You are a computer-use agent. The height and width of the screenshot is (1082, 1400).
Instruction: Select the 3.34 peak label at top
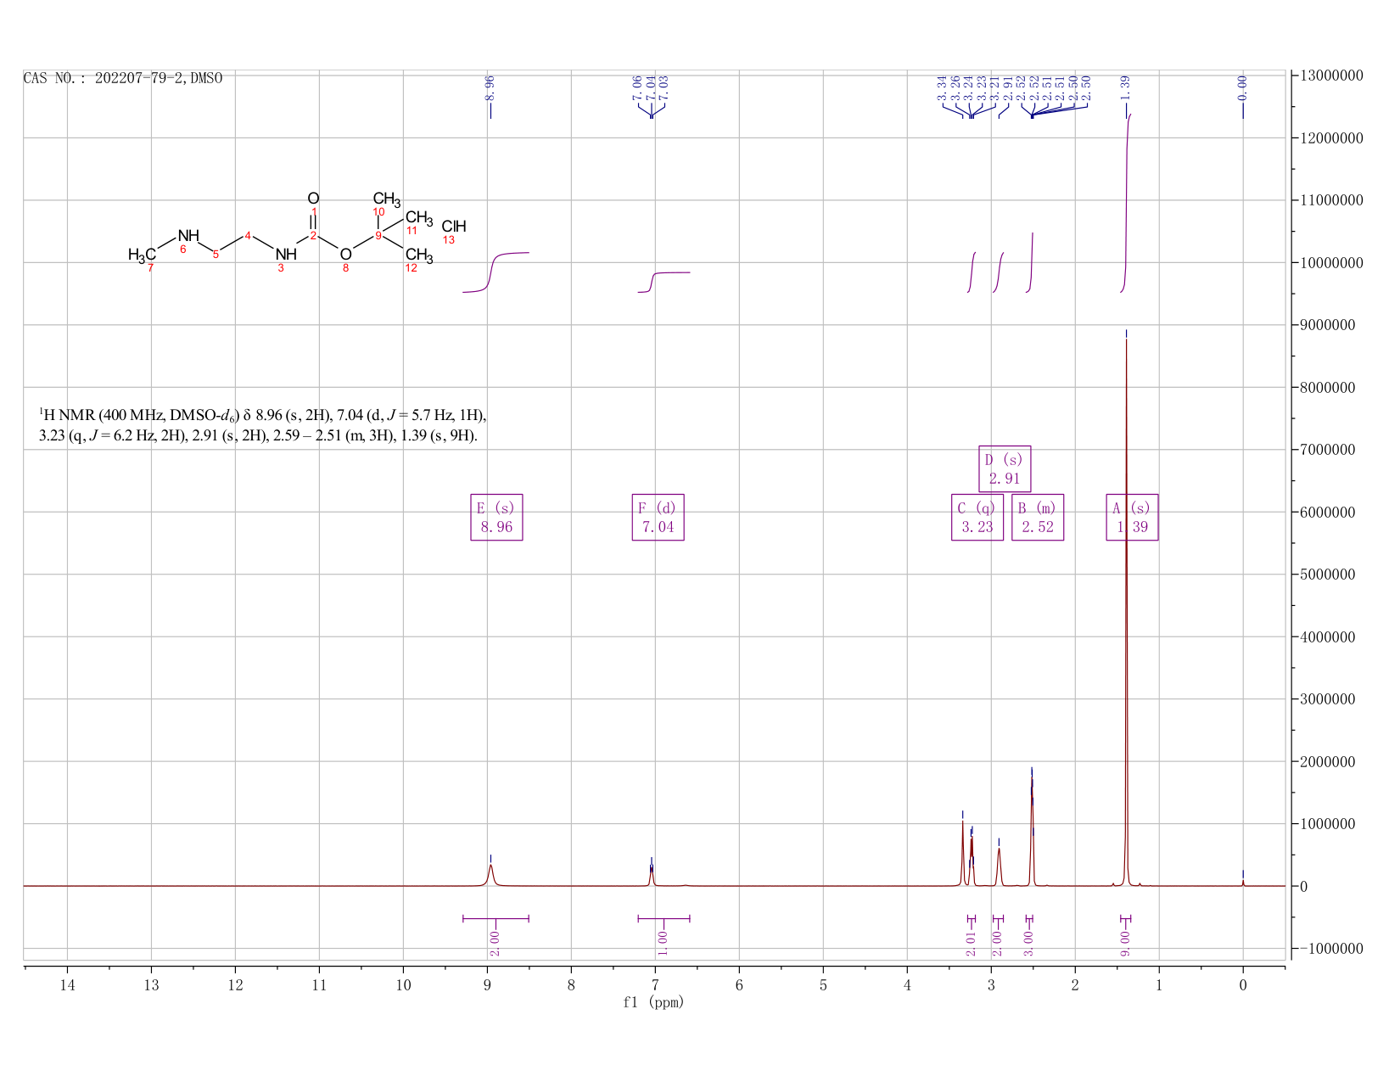[943, 88]
